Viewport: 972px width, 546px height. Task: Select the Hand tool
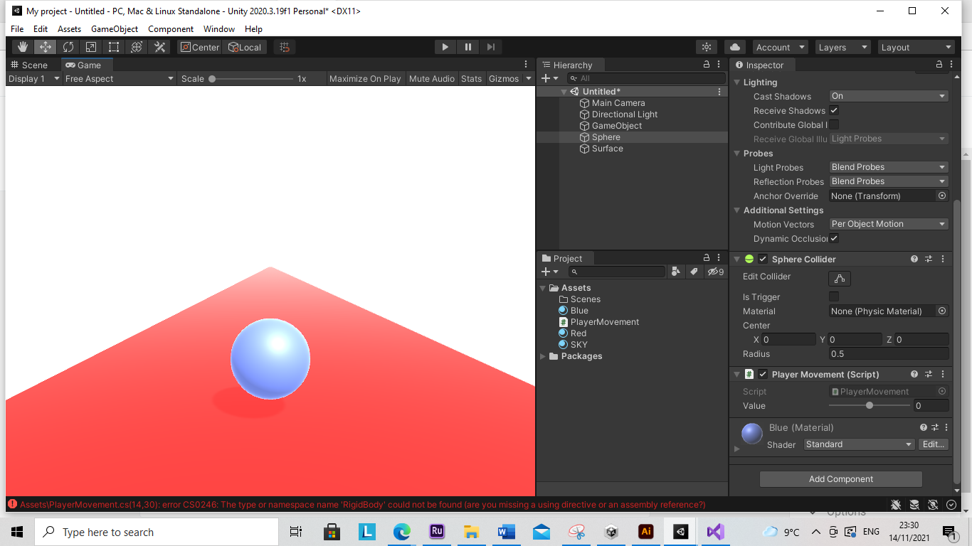(23, 47)
